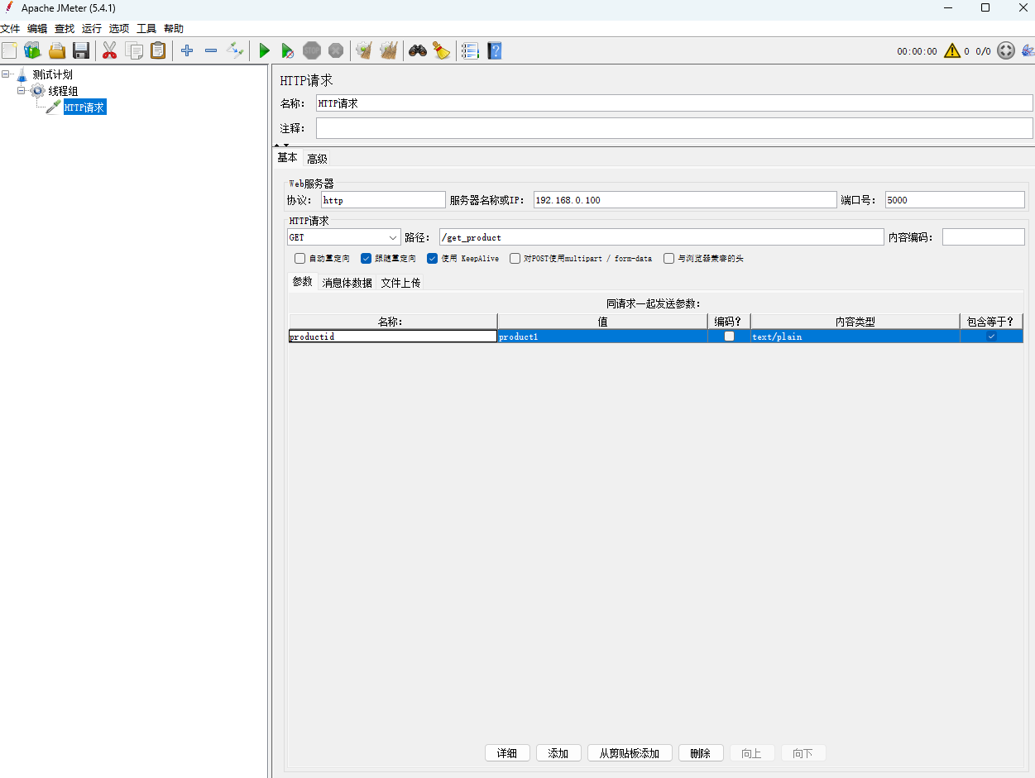This screenshot has width=1035, height=778.
Task: Toggle 包含等于? checkbox in productid row
Action: click(x=991, y=336)
